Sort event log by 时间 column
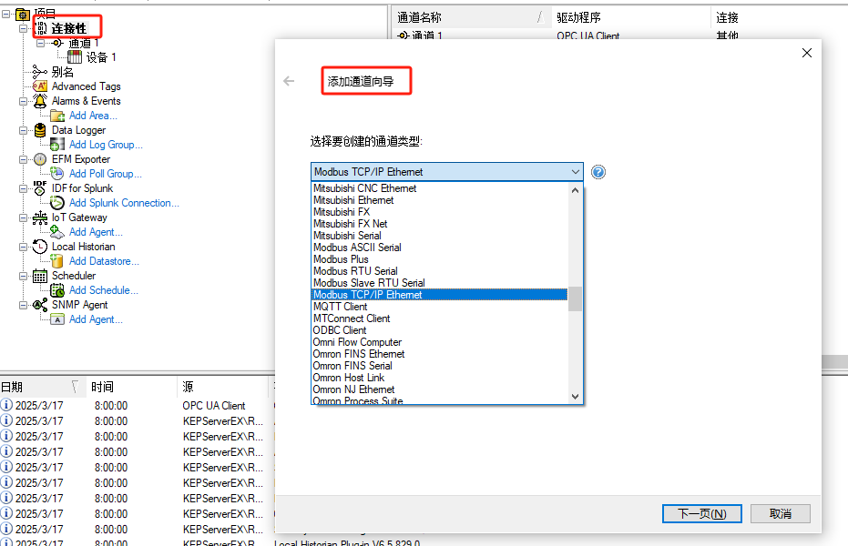Viewport: 848px width, 546px height. click(x=131, y=387)
